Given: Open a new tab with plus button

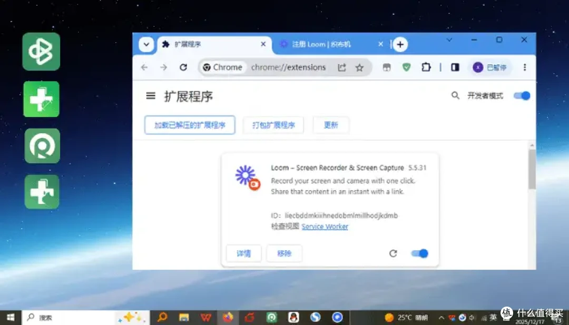Looking at the screenshot, I should [400, 45].
